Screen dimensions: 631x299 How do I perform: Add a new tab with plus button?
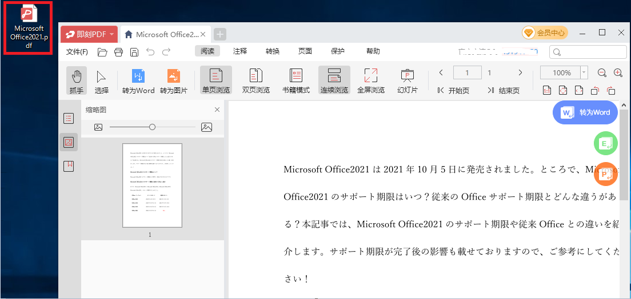point(219,35)
